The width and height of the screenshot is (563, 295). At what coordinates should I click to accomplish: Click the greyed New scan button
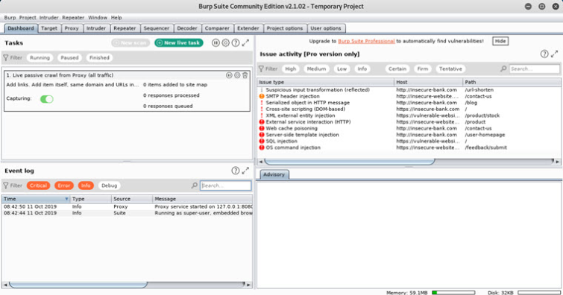tap(130, 42)
